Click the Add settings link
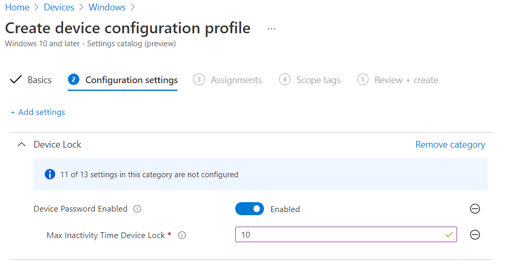The height and width of the screenshot is (276, 506). pos(38,112)
